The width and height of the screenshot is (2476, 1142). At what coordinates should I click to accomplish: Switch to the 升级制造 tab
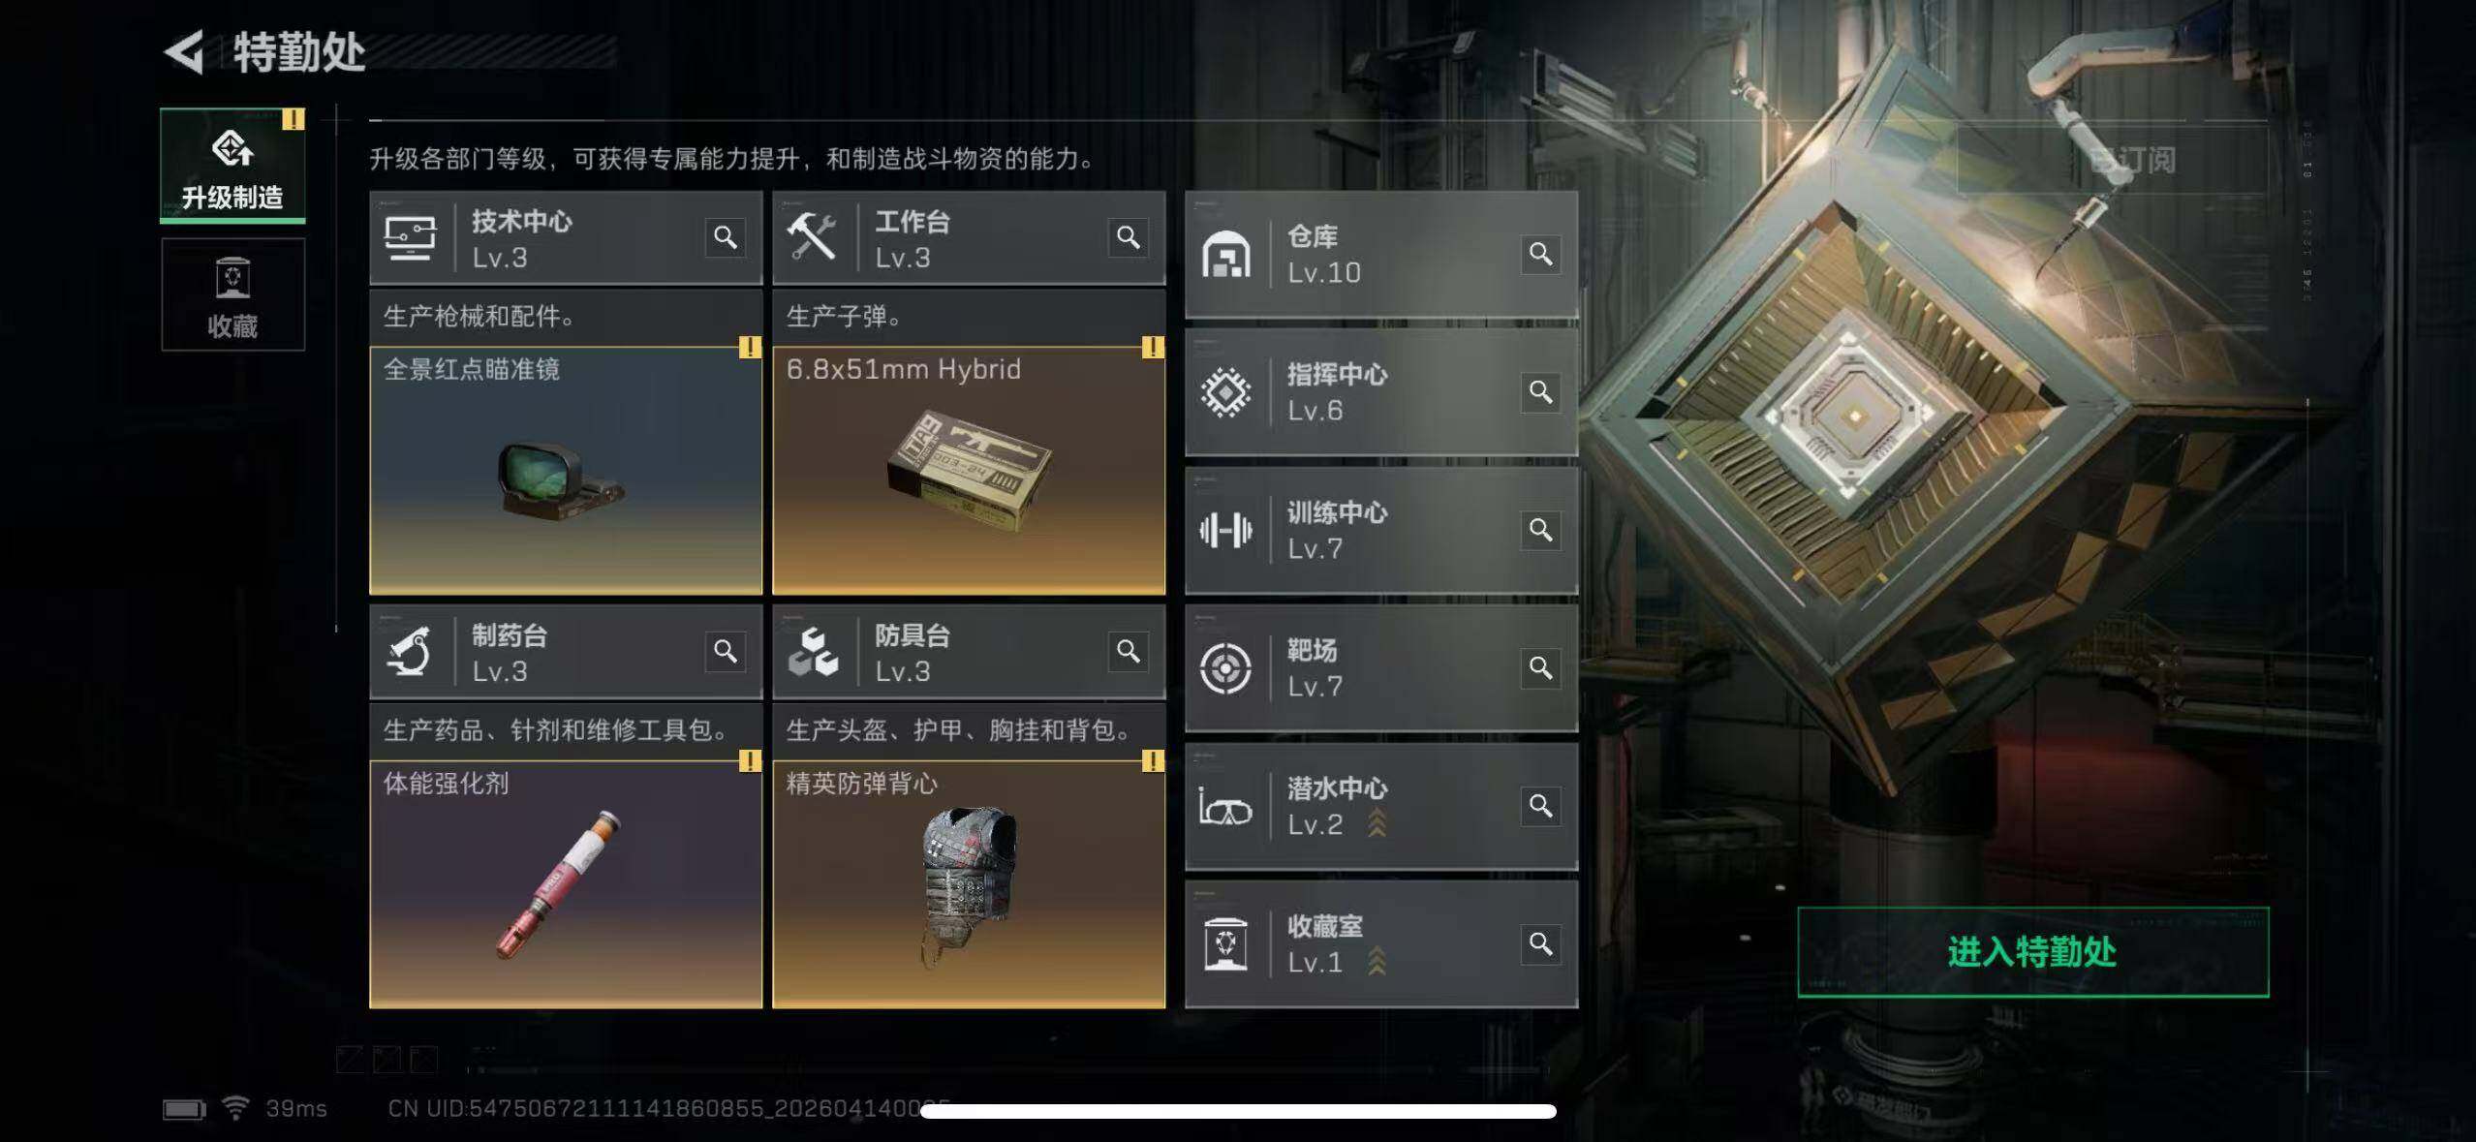coord(232,166)
